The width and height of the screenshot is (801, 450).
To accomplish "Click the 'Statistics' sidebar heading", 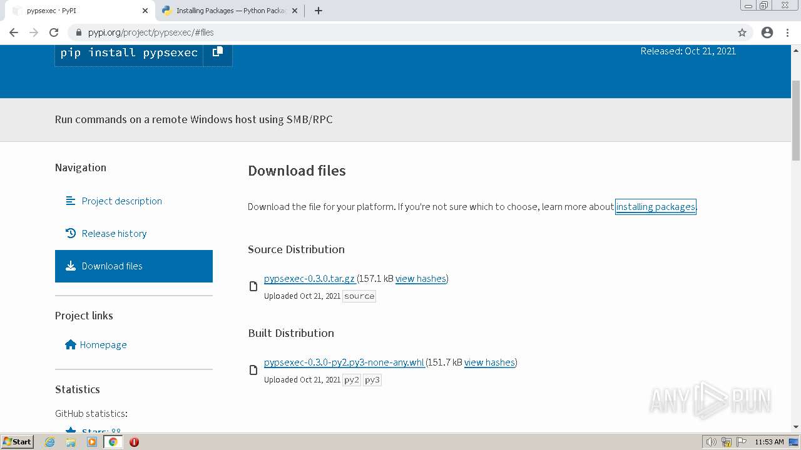I will pos(78,389).
